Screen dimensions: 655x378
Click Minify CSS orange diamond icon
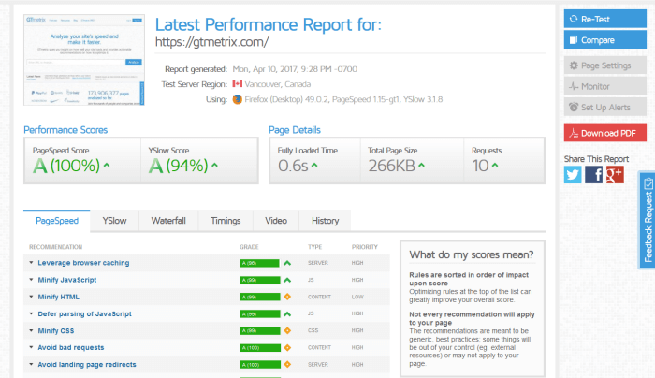coord(287,330)
